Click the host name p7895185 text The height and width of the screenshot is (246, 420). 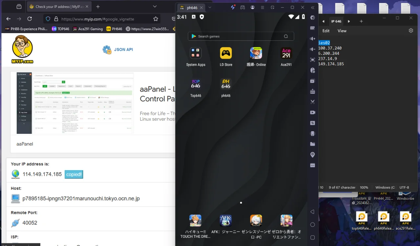coord(81,198)
